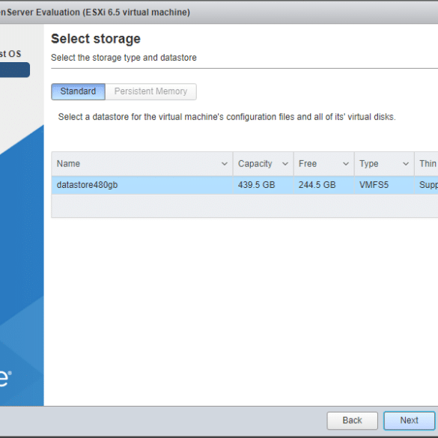Select the Persistent Memory tab

(150, 91)
